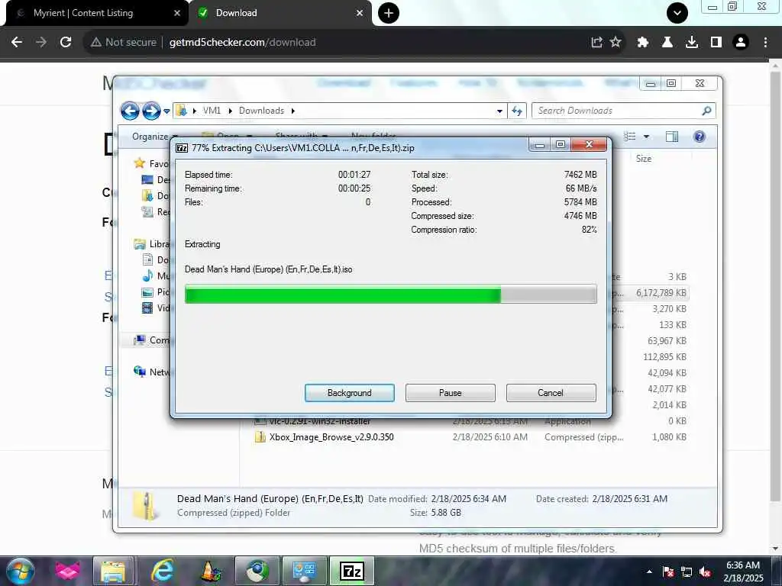Open File Explorer taskbar icon
The height and width of the screenshot is (586, 782).
click(x=113, y=571)
